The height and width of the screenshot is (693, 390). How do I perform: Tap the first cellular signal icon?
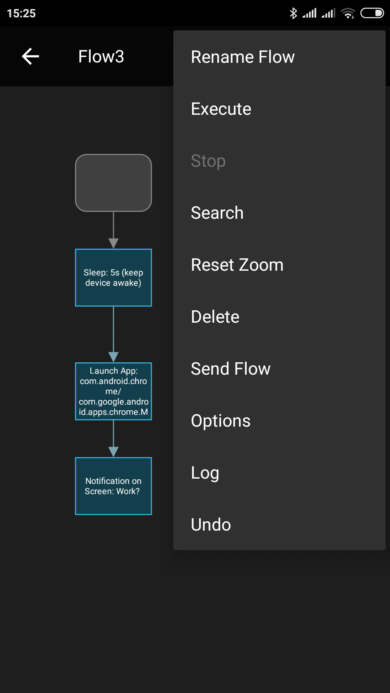[309, 13]
